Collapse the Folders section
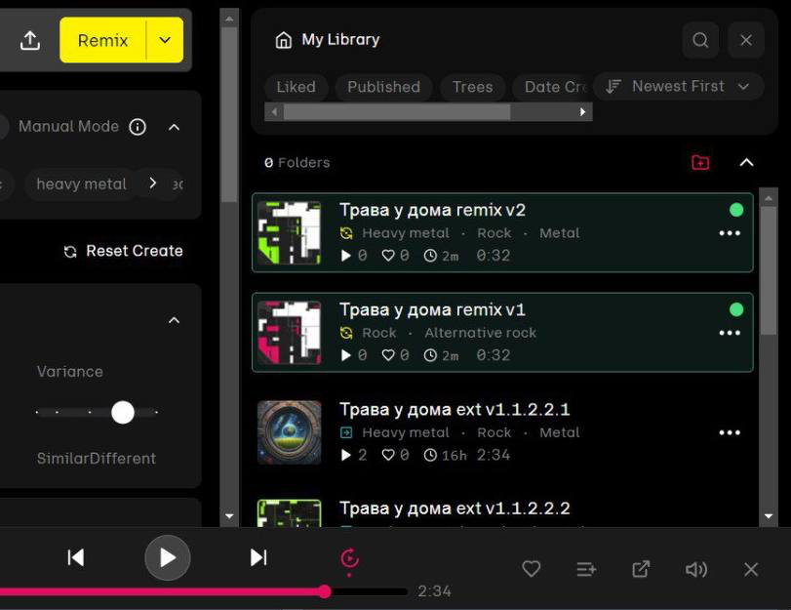791x610 pixels. pyautogui.click(x=746, y=163)
